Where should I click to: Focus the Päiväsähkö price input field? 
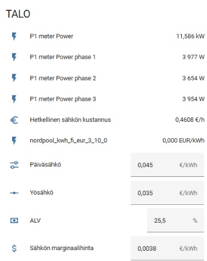(167, 165)
